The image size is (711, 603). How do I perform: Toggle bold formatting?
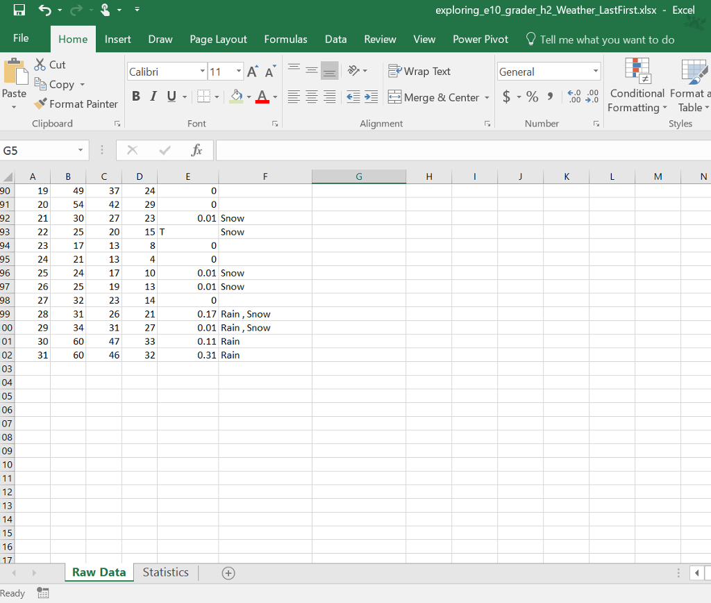136,97
